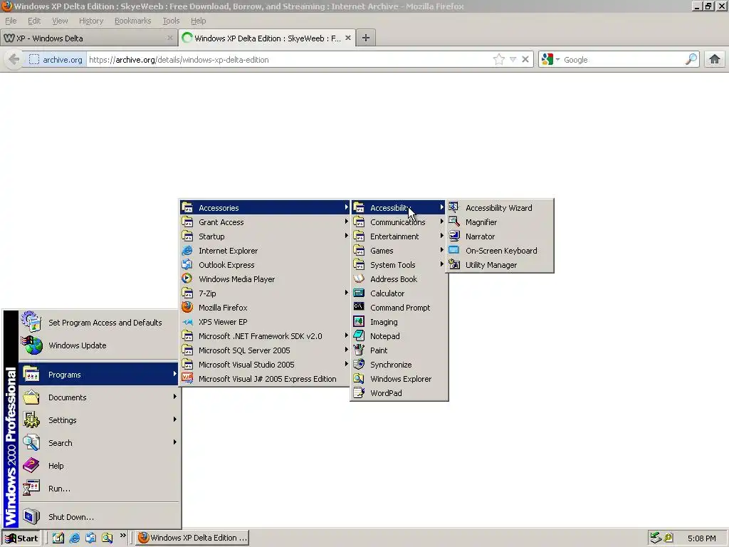The image size is (729, 547).
Task: Launch Windows Explorer from Accessories
Action: (399, 379)
